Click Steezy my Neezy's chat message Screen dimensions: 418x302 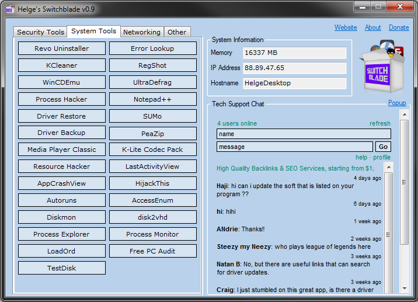(294, 247)
